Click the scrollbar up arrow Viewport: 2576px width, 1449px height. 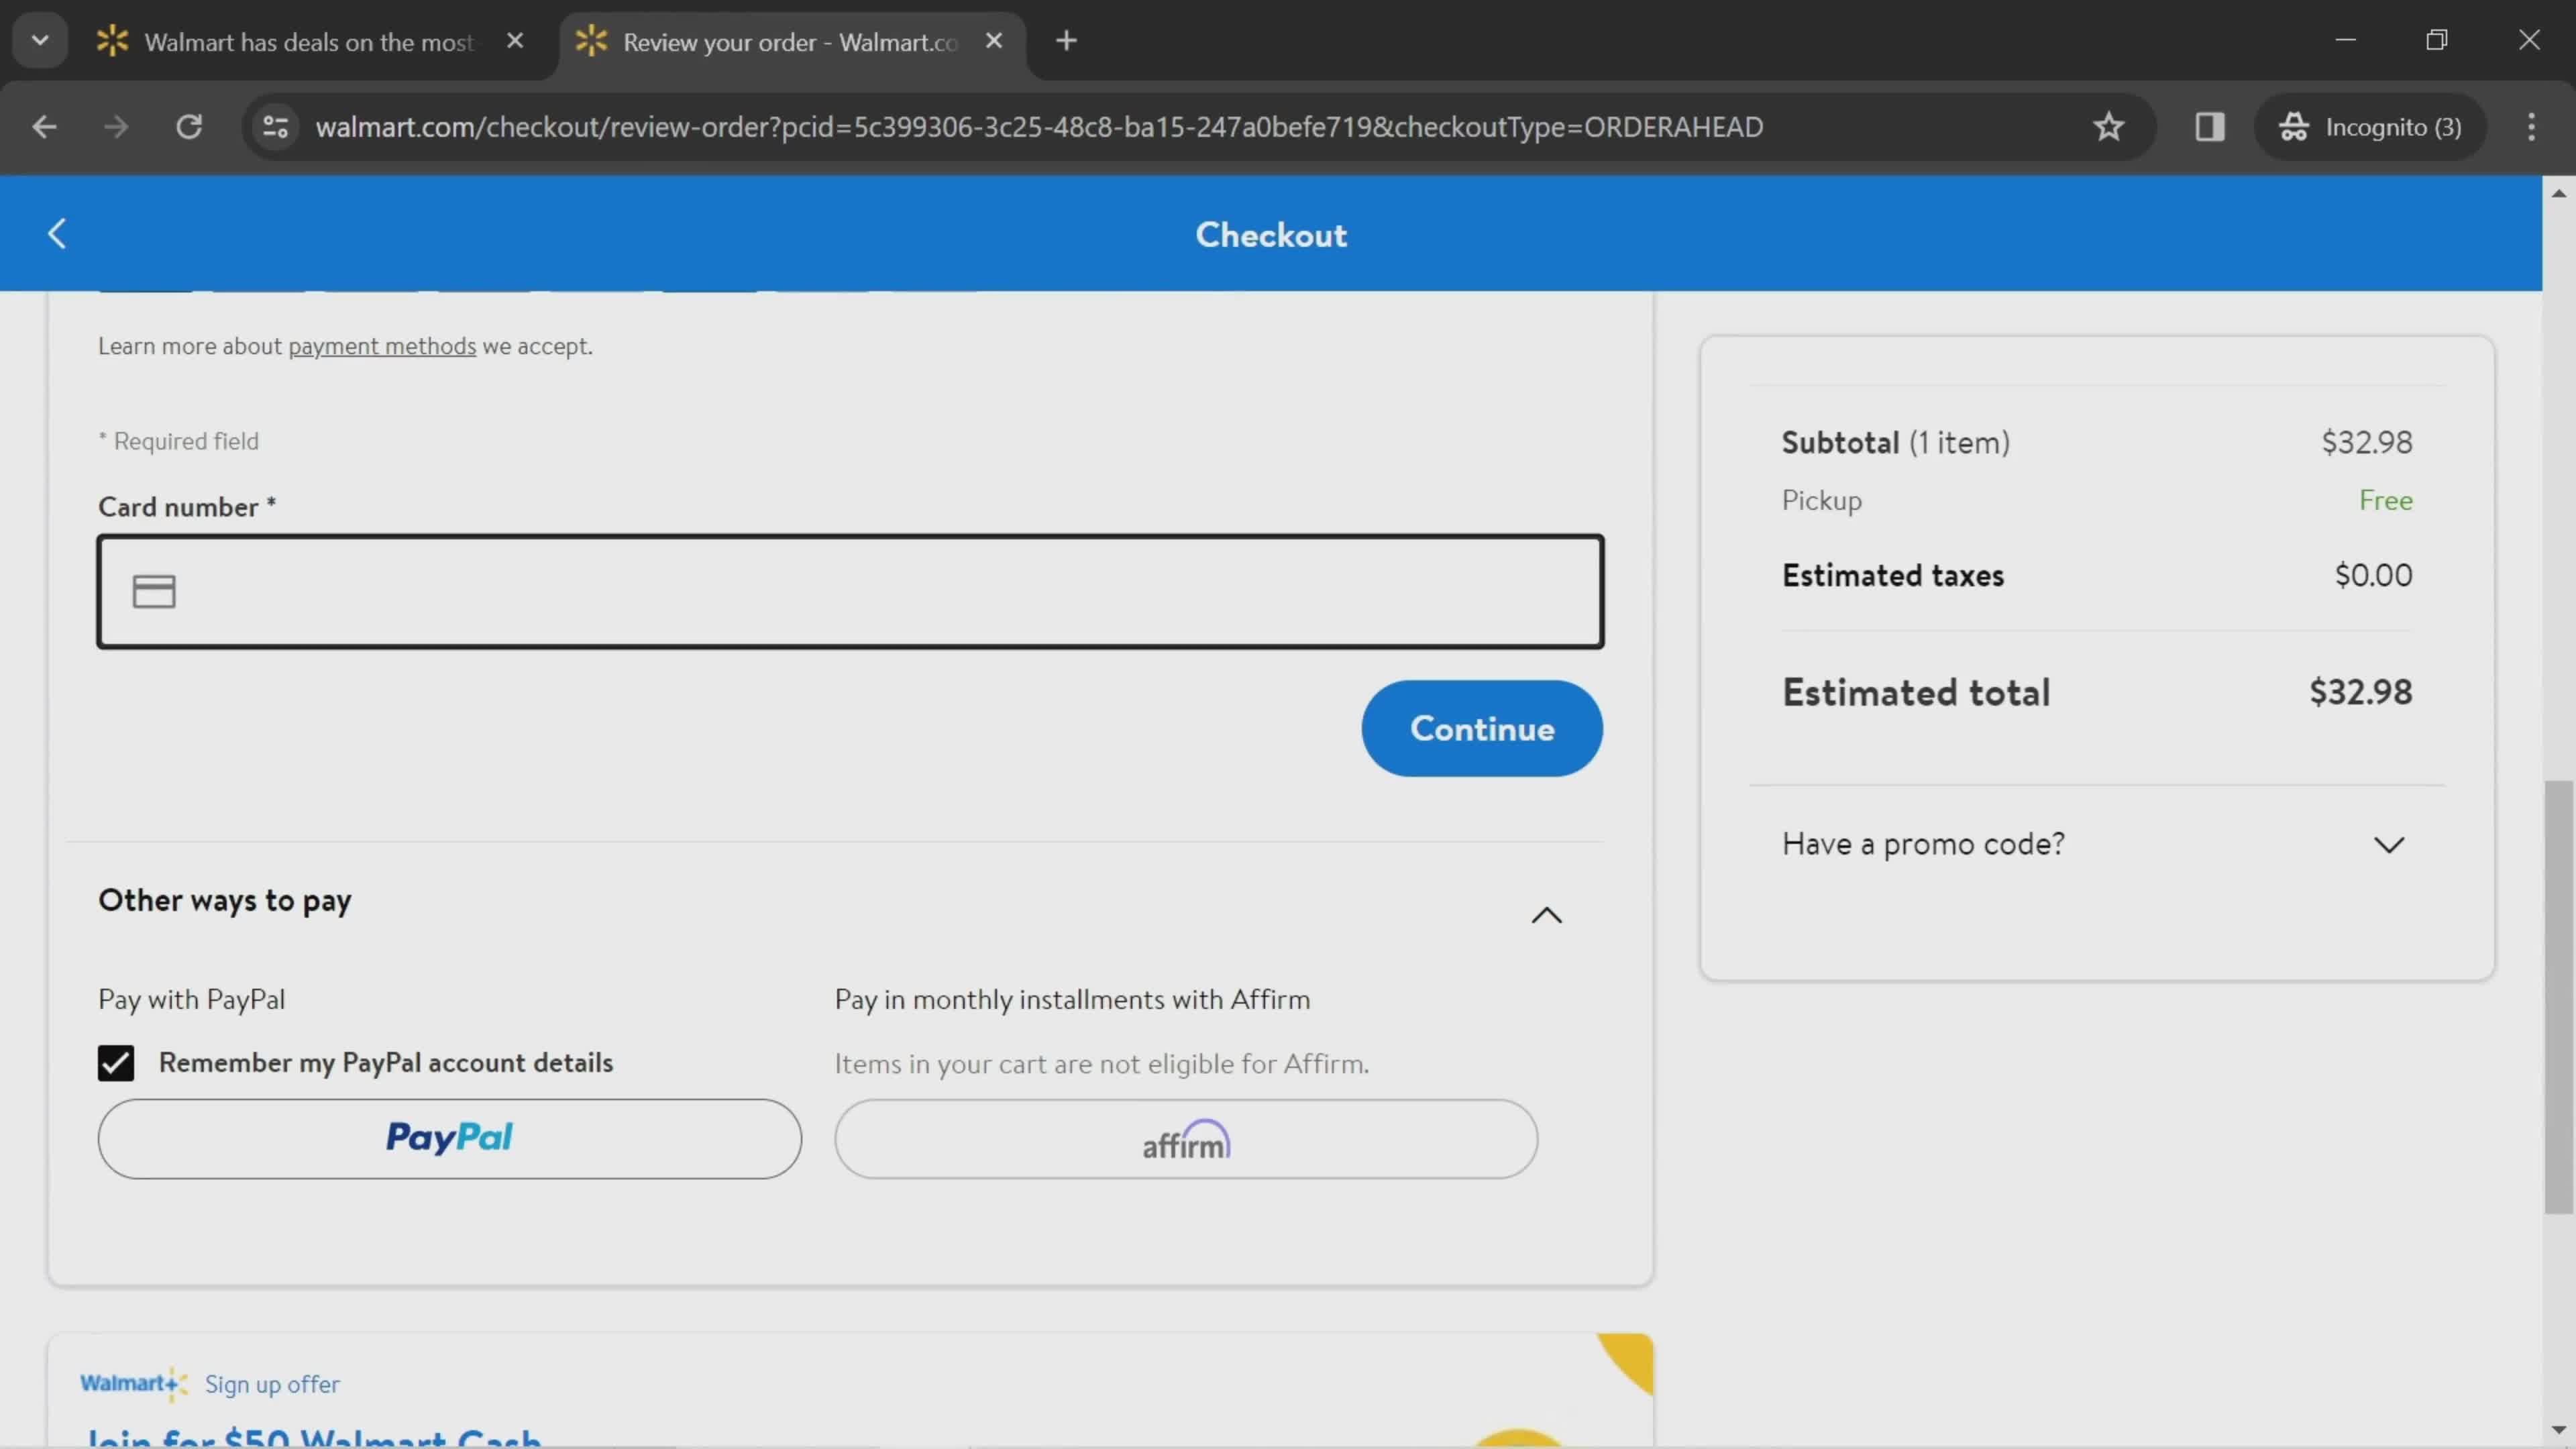coord(2558,193)
